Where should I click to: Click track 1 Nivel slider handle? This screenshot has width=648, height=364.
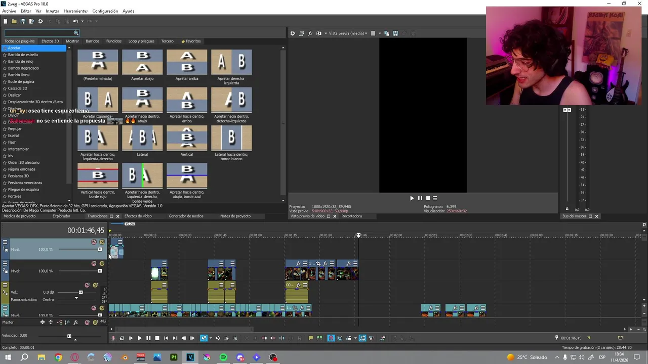100,249
